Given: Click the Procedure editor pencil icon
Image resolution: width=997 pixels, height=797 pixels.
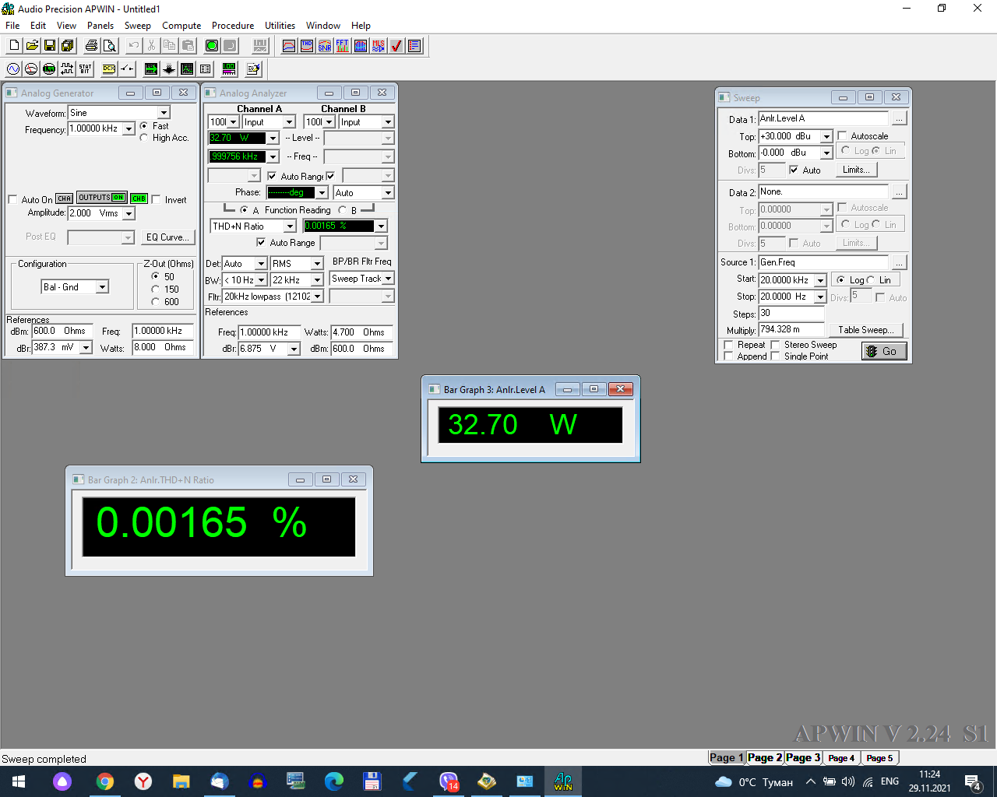Looking at the screenshot, I should [x=253, y=69].
